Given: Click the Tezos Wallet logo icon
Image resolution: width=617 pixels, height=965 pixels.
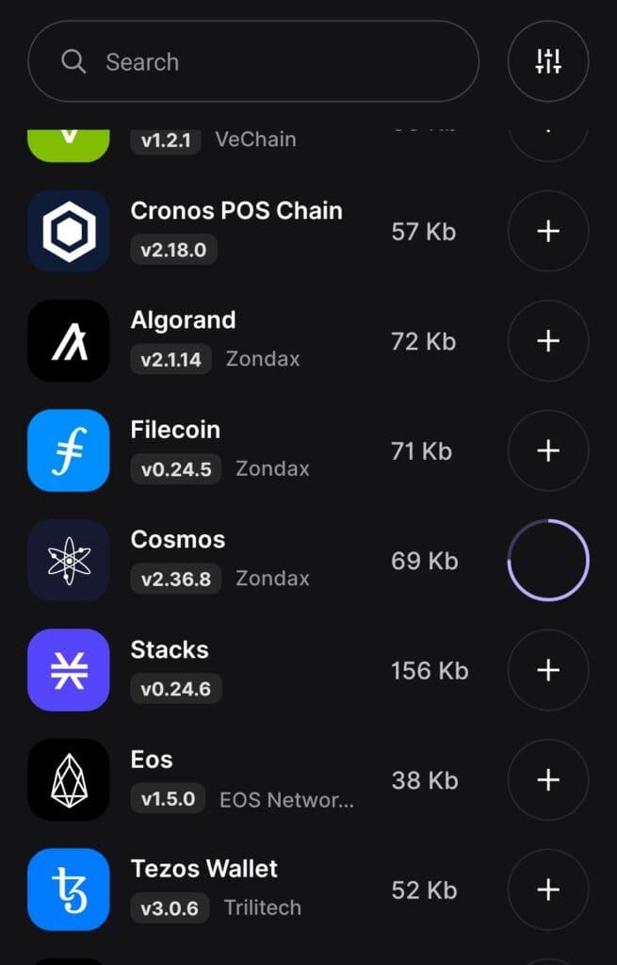Looking at the screenshot, I should click(69, 890).
